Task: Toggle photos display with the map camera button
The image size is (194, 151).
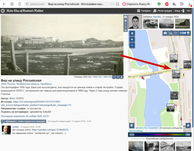Action: tap(165, 33)
